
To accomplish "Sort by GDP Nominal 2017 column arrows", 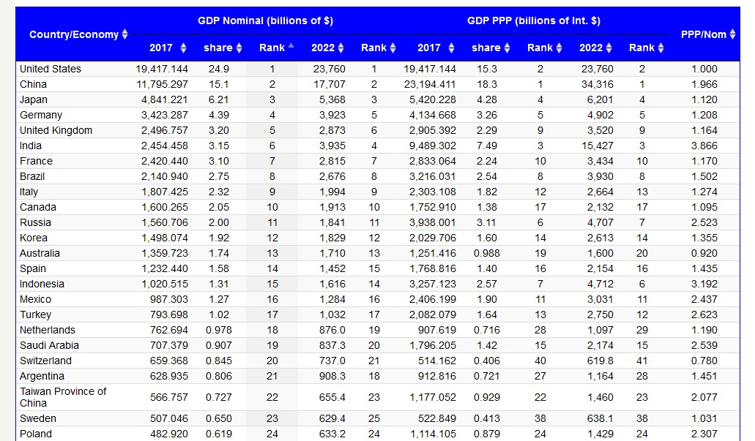I will click(x=184, y=48).
